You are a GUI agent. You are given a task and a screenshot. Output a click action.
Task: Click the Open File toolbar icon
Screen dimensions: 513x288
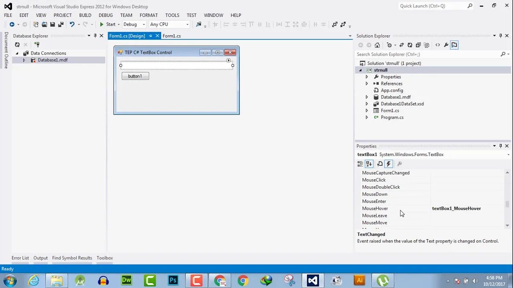pyautogui.click(x=44, y=24)
